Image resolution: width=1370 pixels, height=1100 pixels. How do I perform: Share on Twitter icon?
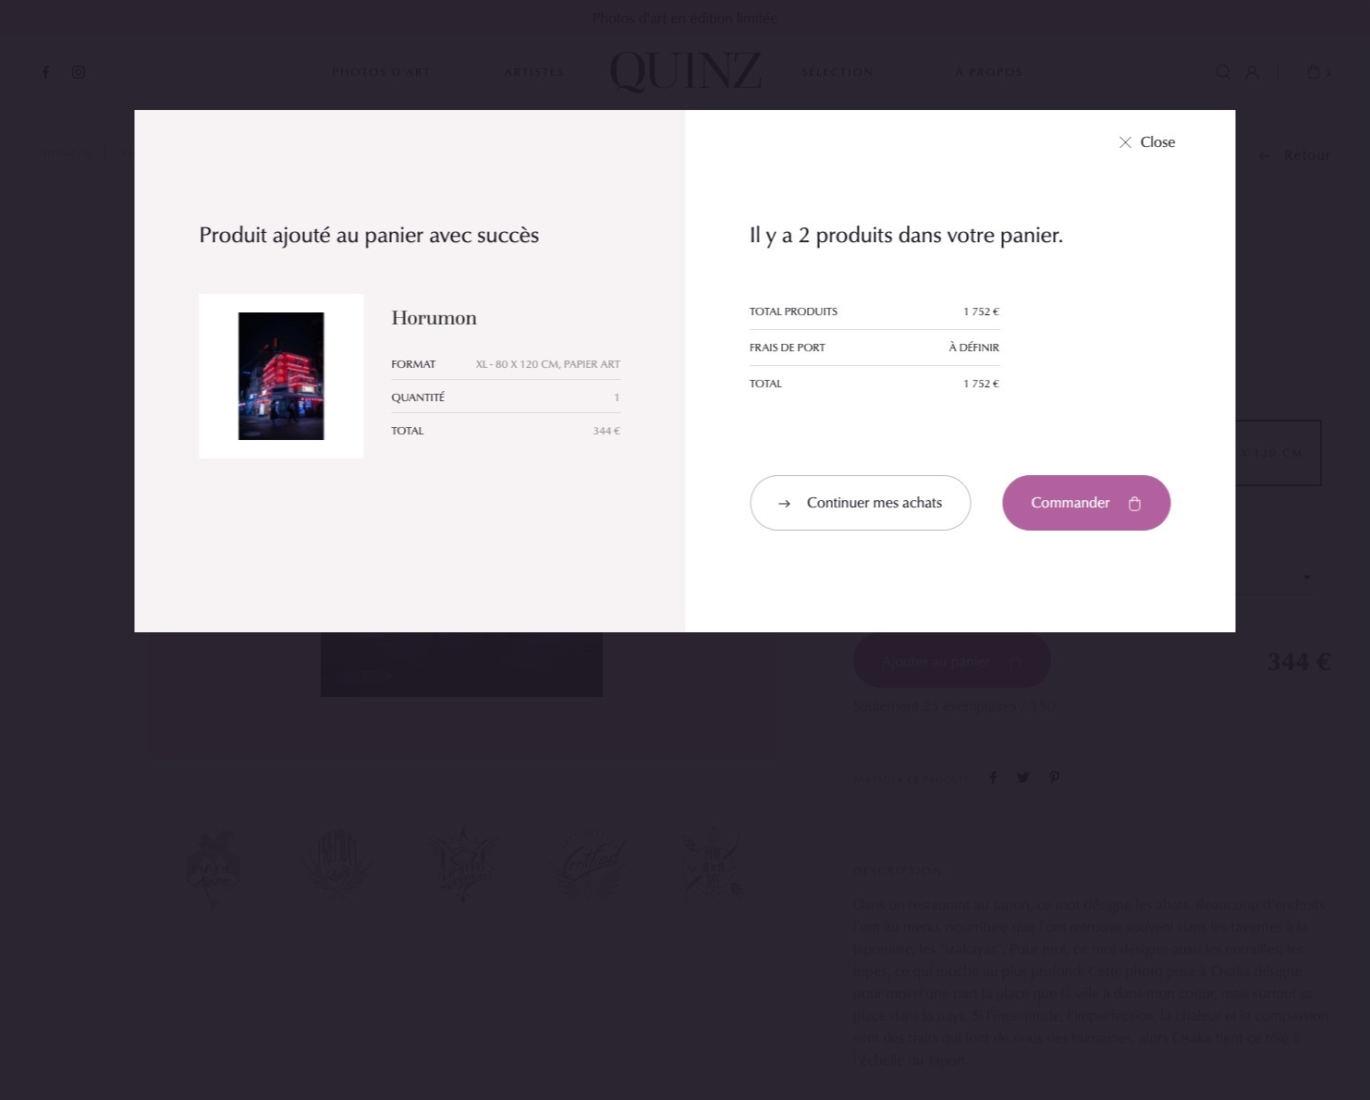click(x=1023, y=777)
